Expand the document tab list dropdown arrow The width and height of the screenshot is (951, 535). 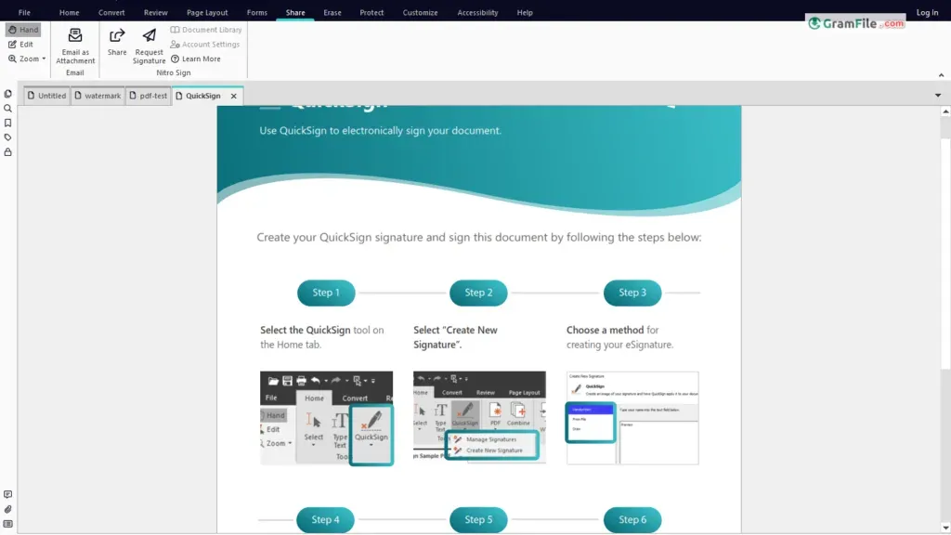(938, 96)
